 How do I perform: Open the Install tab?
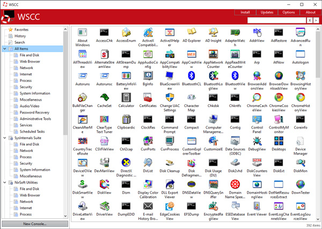click(x=245, y=12)
